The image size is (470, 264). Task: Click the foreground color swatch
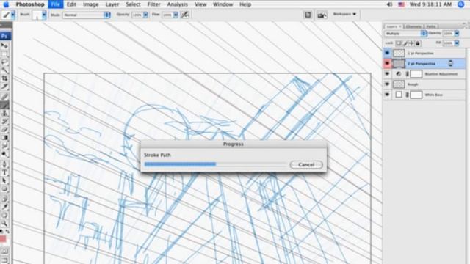pos(3,239)
